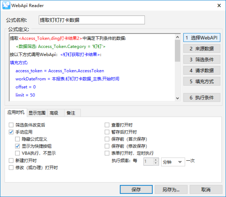Image resolution: width=226 pixels, height=197 pixels.
Task: Check 隐藏公式定义 option
Action: tap(17, 139)
